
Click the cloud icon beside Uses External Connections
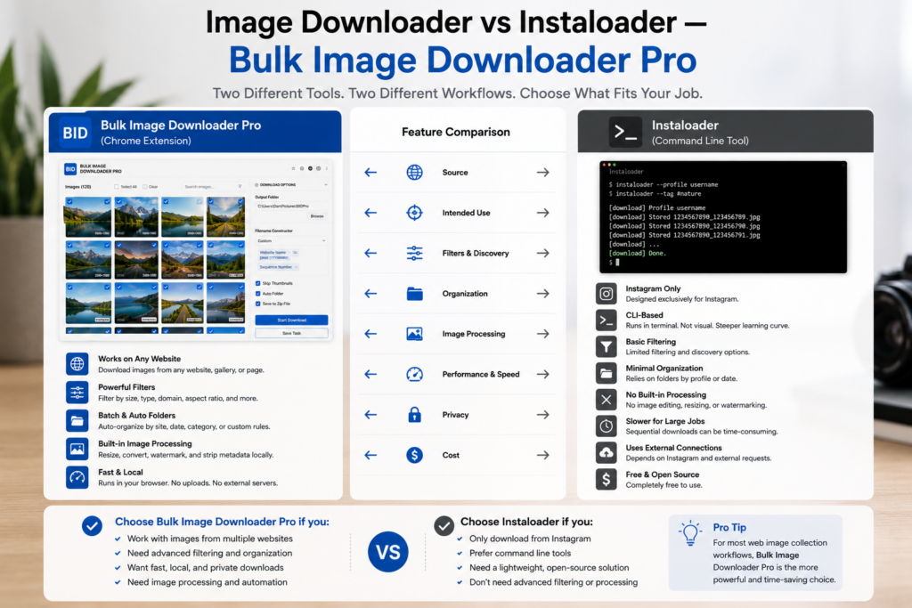(x=606, y=453)
